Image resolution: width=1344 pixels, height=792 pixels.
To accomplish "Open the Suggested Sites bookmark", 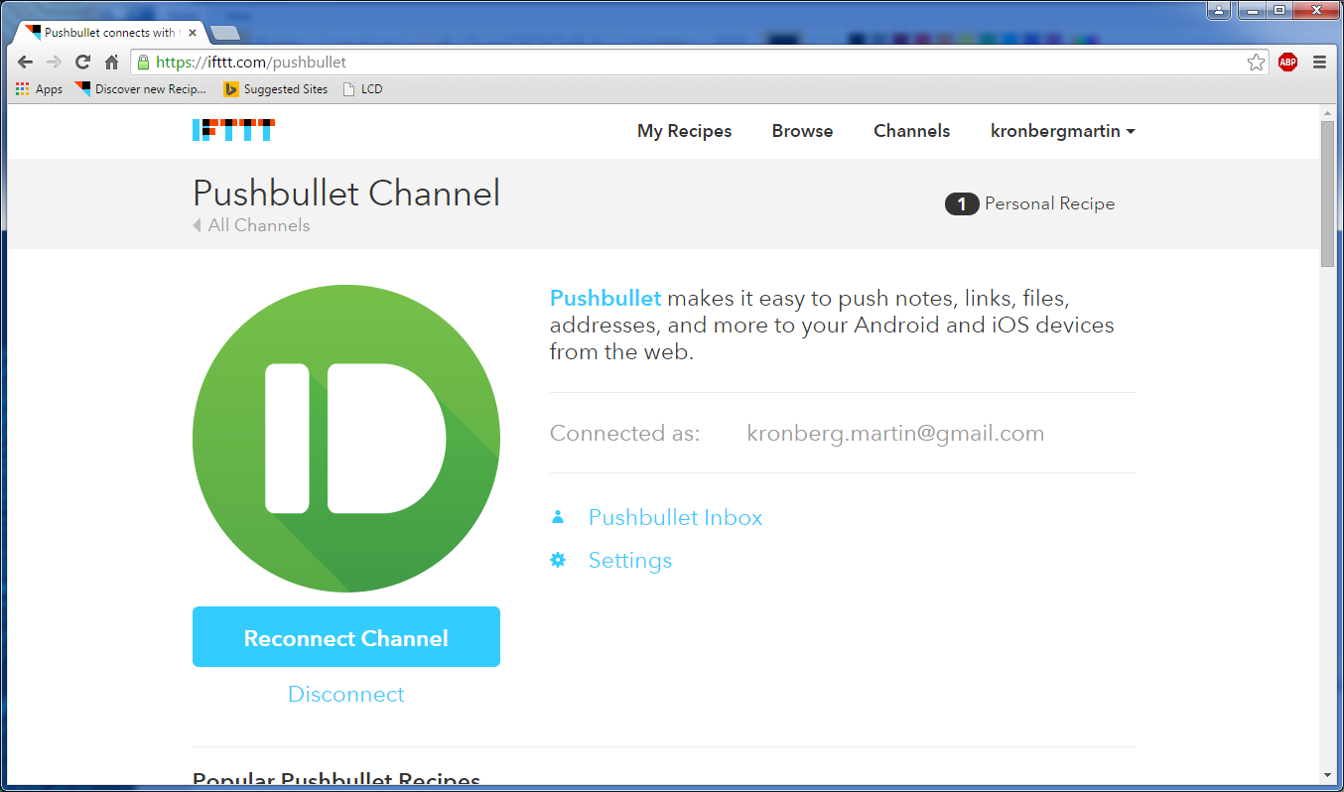I will 276,89.
